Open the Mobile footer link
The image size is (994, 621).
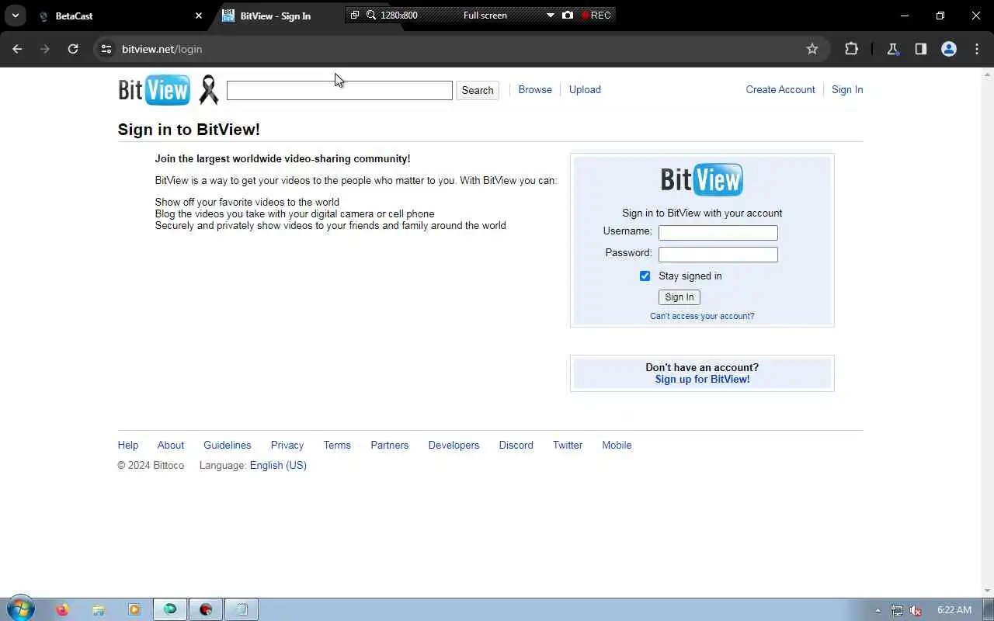tap(617, 445)
